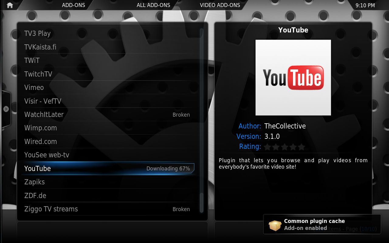Select the TV3 Play add-on
Image resolution: width=389 pixels, height=243 pixels.
pyautogui.click(x=108, y=33)
